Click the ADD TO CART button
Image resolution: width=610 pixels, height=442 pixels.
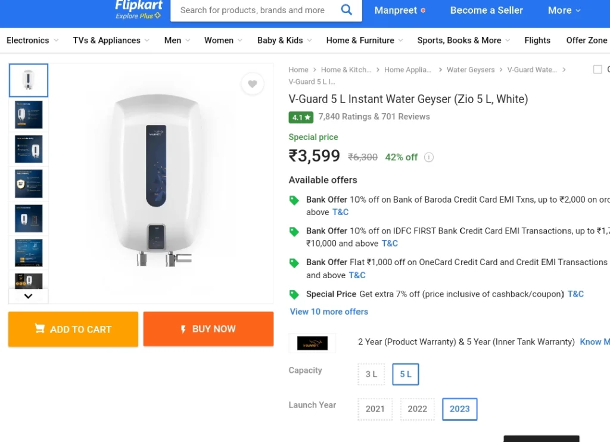click(73, 329)
